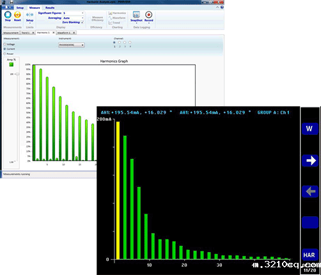Click the right arrow softkey
Viewport: 321px width, 275px height.
(310, 161)
